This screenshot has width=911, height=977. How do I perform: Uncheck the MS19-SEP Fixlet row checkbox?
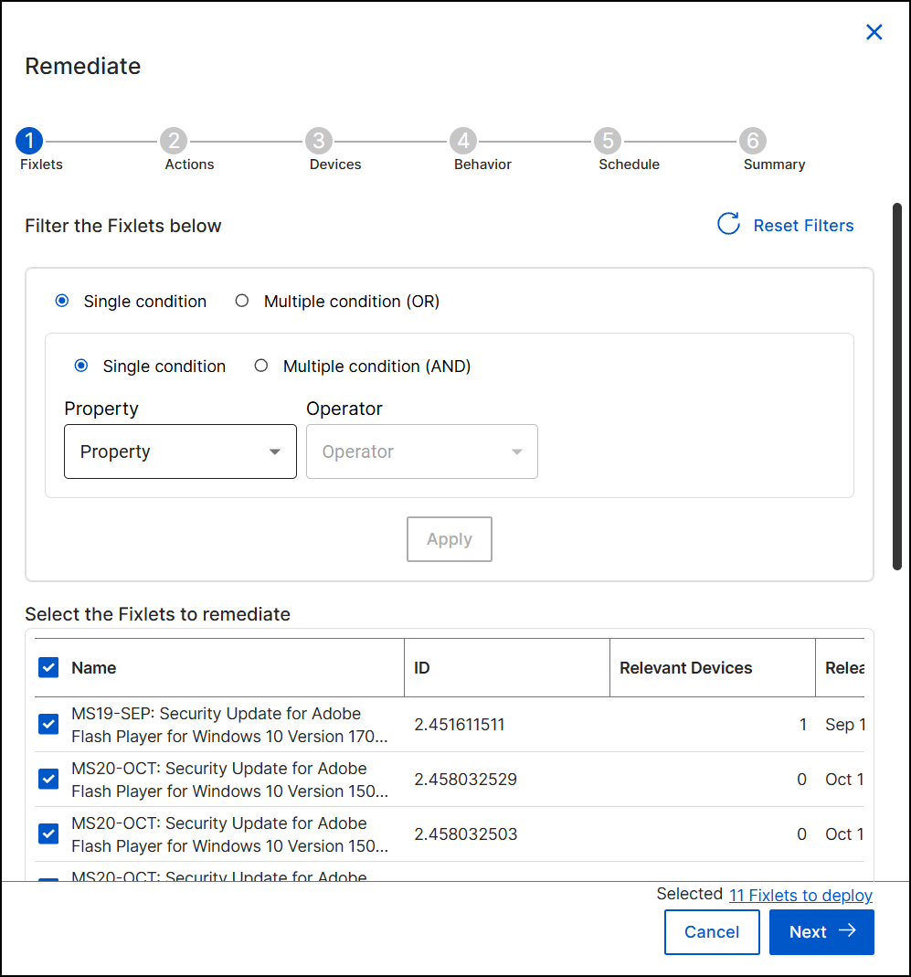pyautogui.click(x=48, y=725)
